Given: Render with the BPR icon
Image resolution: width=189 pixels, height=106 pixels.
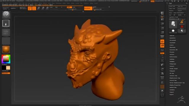Looking at the screenshot, I should [x=162, y=13].
